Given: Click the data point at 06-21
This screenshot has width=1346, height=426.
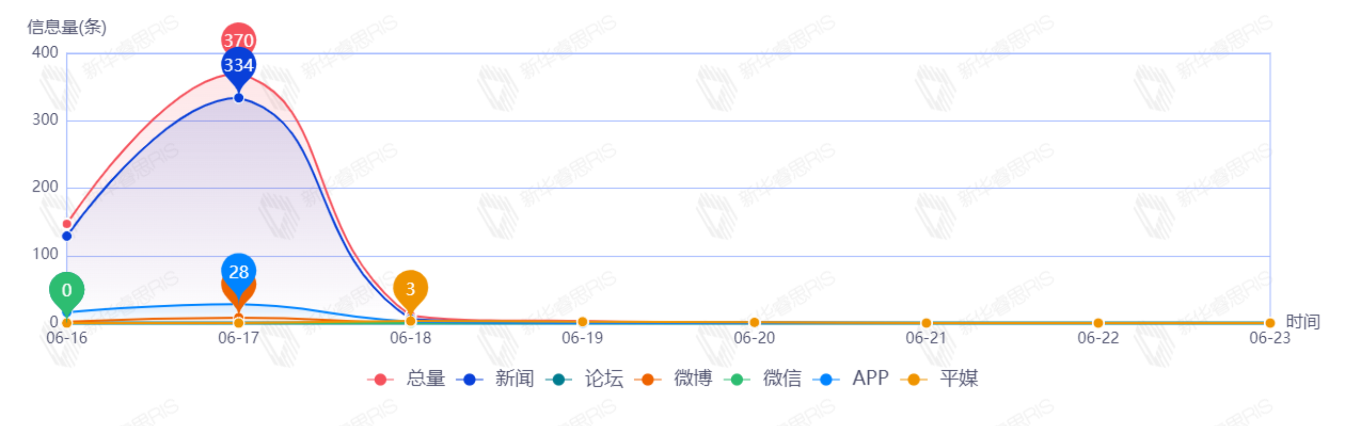Looking at the screenshot, I should pos(927,323).
